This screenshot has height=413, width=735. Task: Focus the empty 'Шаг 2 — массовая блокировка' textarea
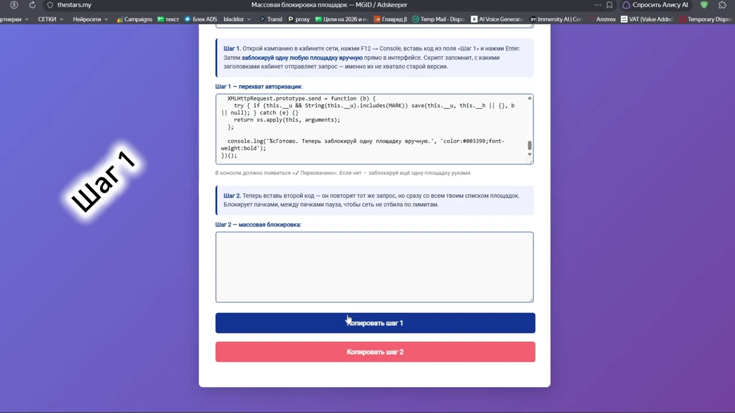click(374, 267)
